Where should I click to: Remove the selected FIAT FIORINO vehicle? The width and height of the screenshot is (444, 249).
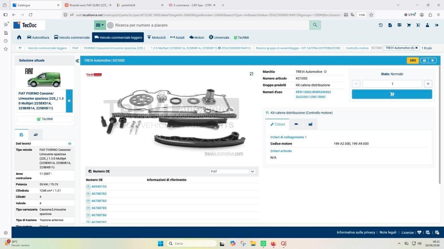[69, 101]
